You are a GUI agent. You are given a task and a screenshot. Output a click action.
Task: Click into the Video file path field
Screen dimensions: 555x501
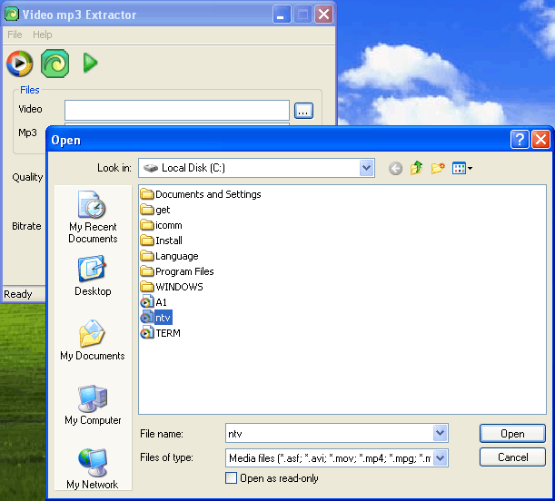[x=177, y=111]
